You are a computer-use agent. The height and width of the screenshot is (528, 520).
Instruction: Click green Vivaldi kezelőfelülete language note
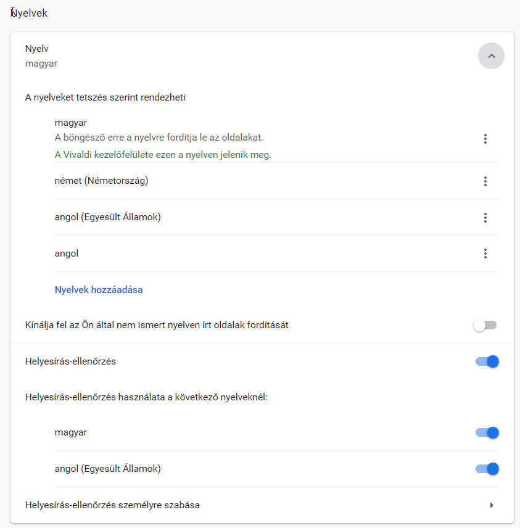click(x=163, y=155)
